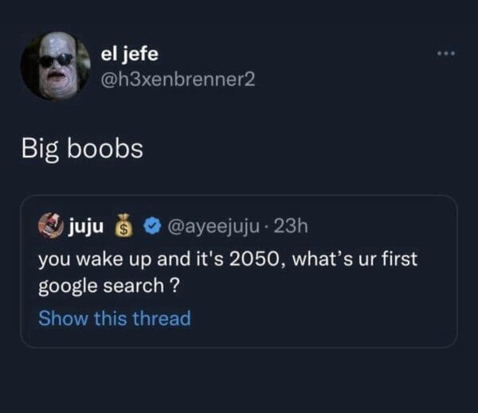
Task: Click the money bag emoji beside juju
Action: (x=123, y=226)
